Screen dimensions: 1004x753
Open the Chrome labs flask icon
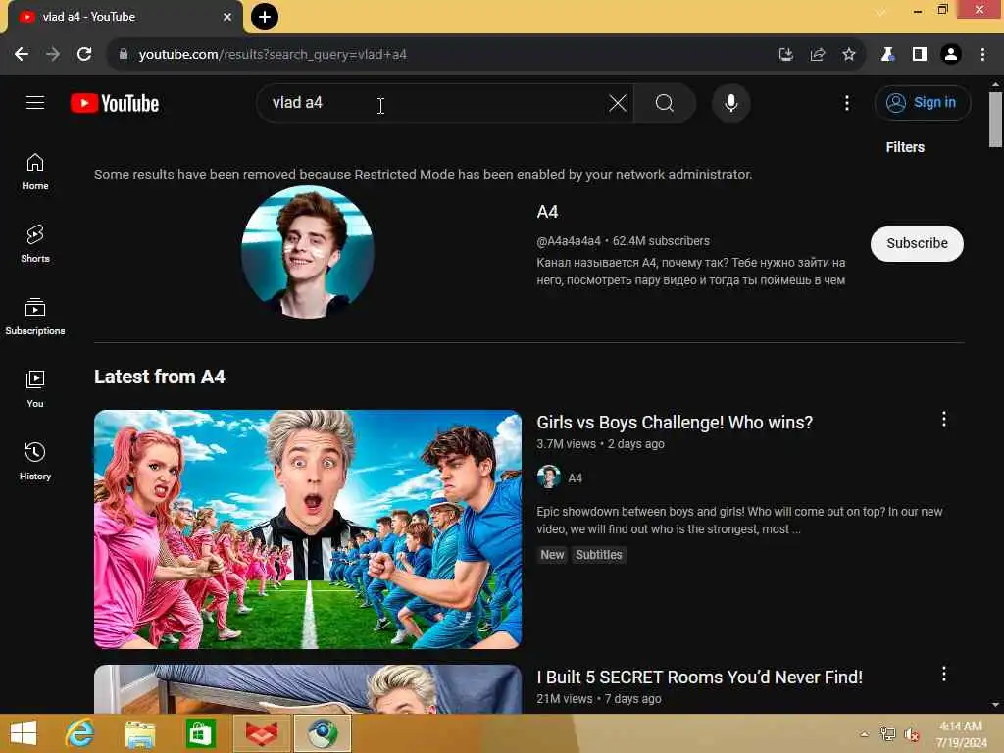(x=887, y=55)
